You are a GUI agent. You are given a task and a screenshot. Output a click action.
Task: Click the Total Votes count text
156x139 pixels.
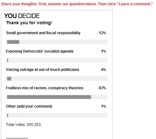(23, 125)
